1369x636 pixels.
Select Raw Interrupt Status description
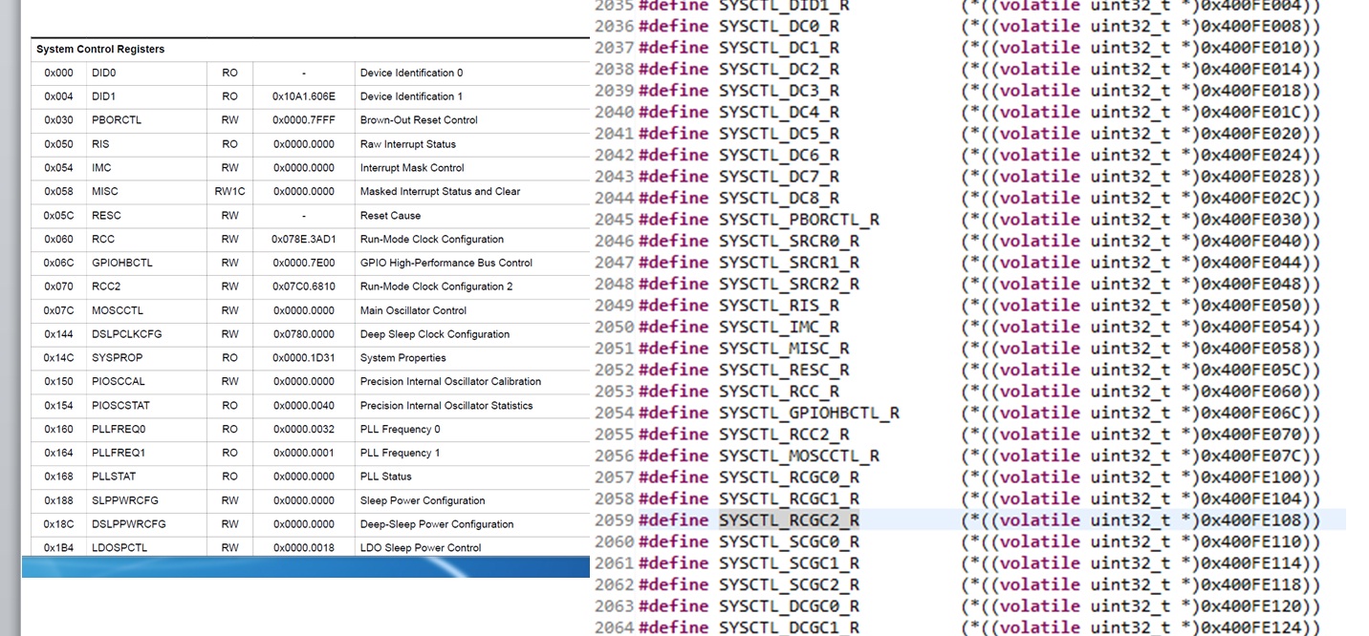[x=408, y=144]
